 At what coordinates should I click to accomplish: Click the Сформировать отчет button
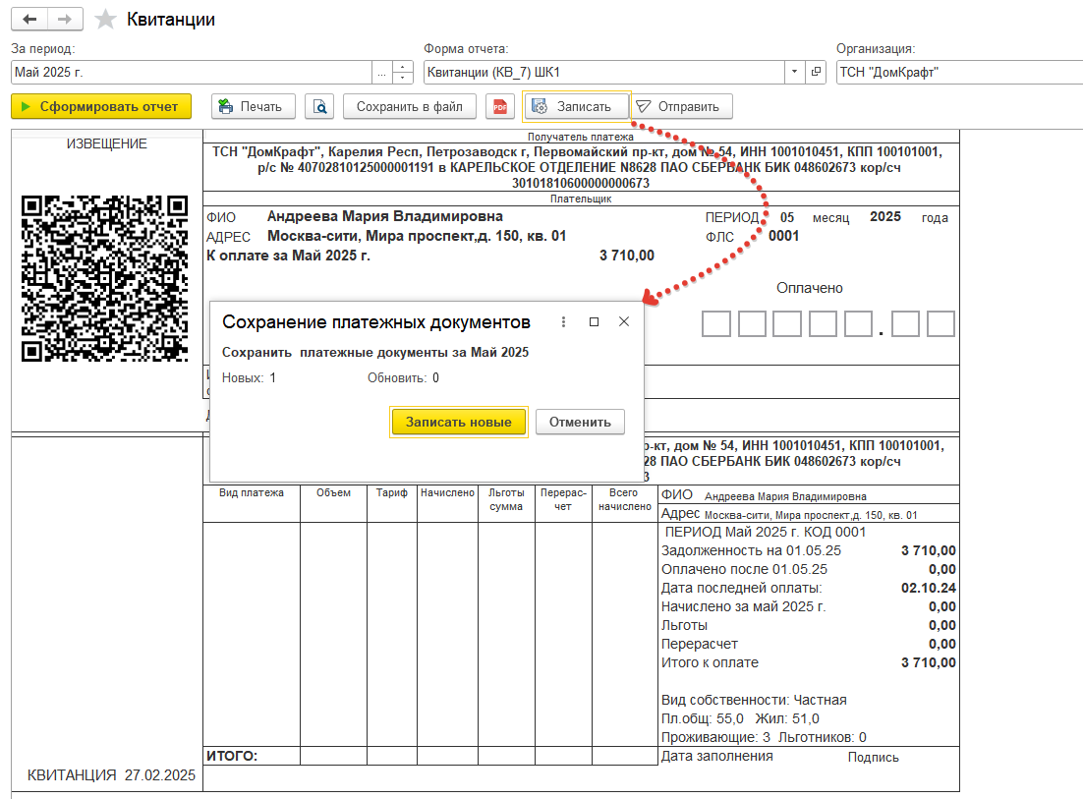click(x=101, y=106)
